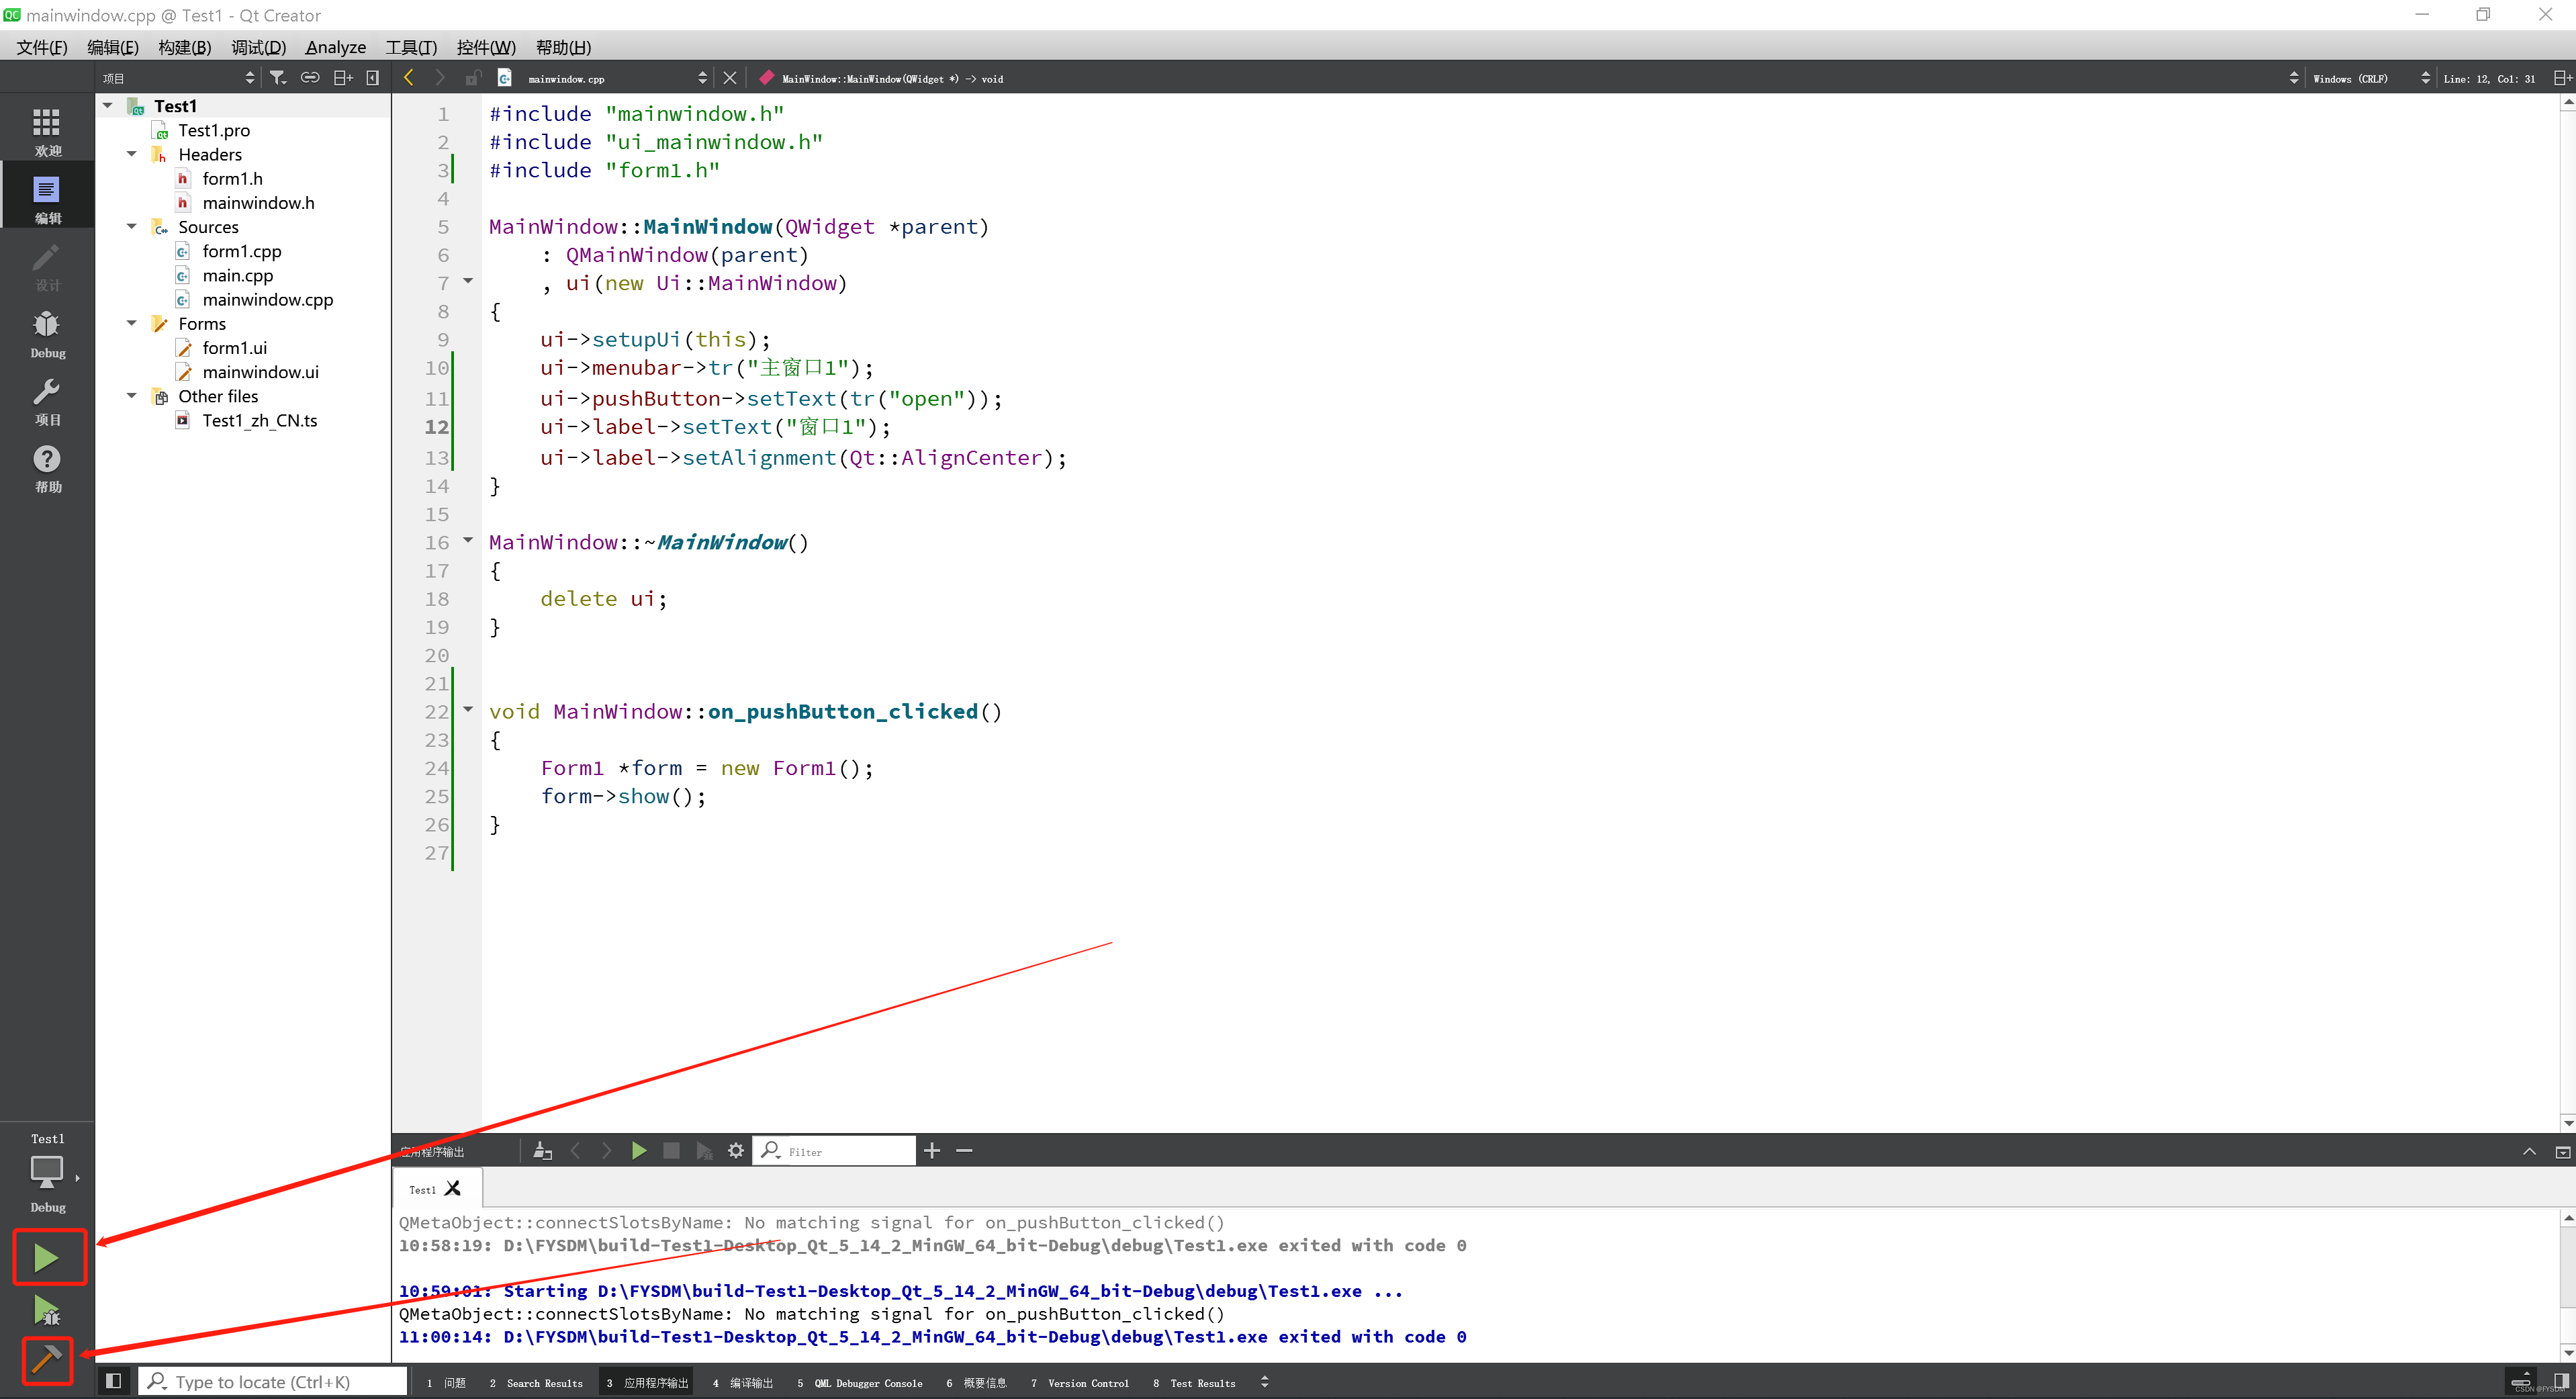Screen dimensions: 2576x1399
Task: Toggle synchronize-with-editor link icon
Action: pos(310,78)
